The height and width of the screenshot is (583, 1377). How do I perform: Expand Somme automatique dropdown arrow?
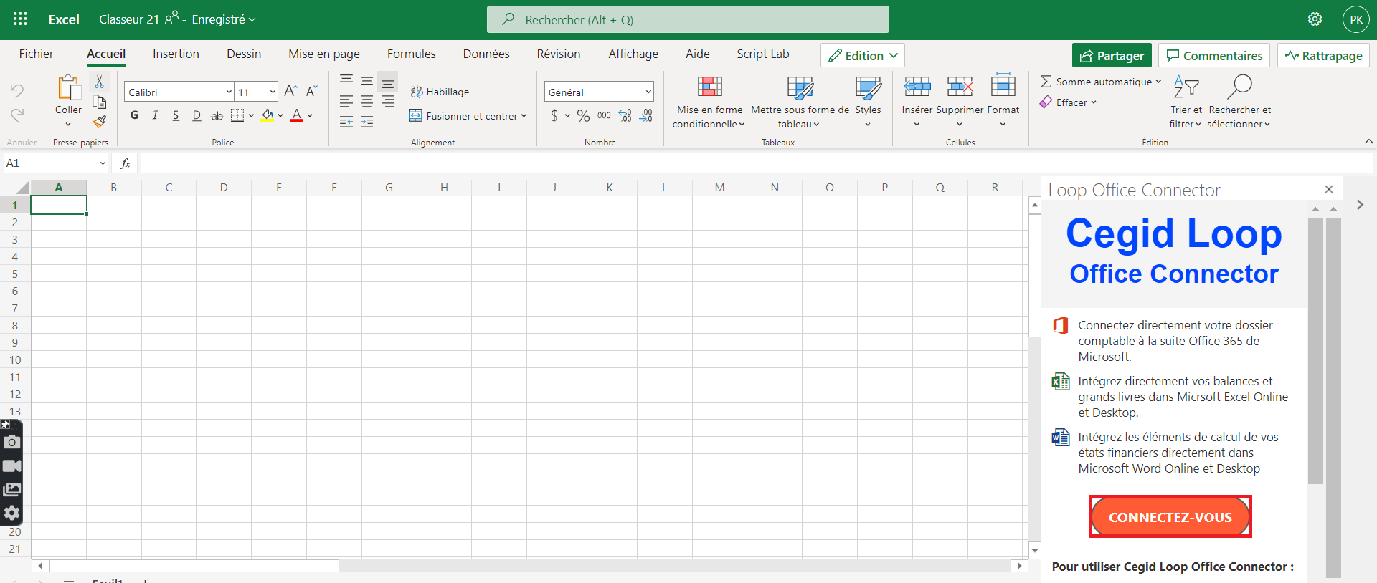tap(1158, 82)
